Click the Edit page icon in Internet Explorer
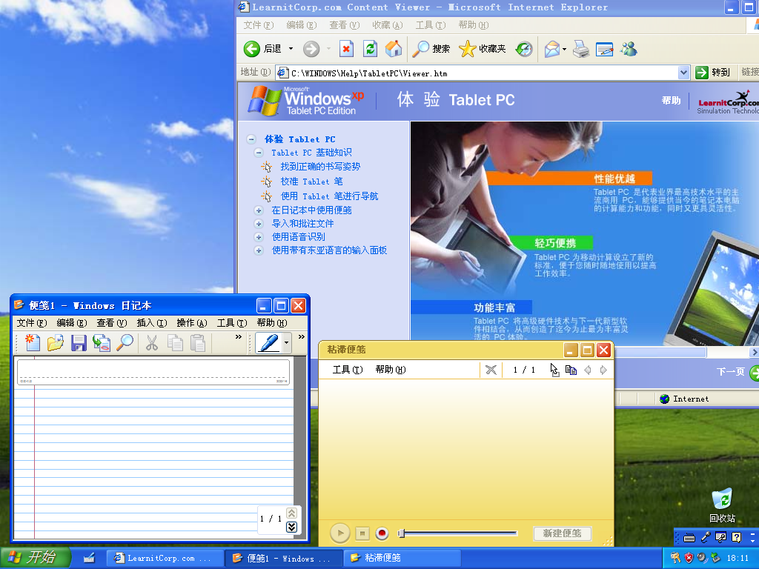 coord(604,50)
